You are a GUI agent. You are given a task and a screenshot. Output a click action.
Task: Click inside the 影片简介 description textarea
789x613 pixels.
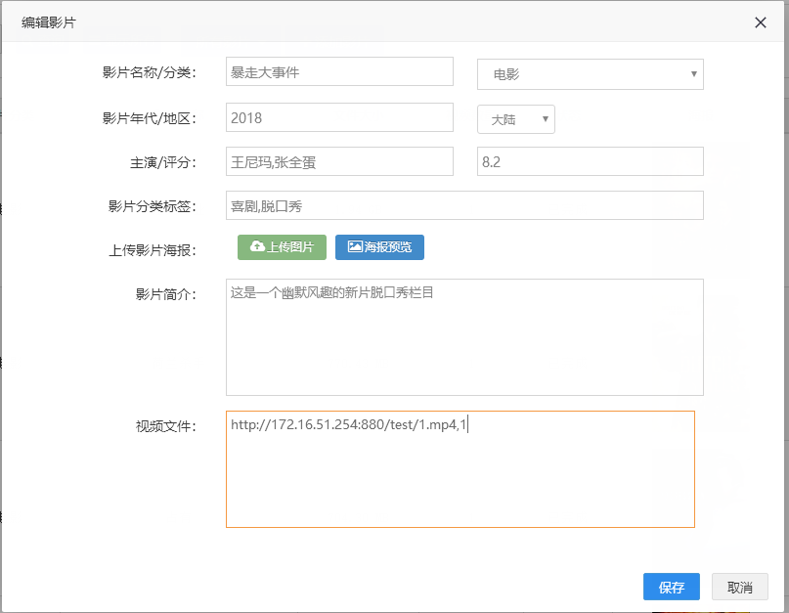(x=464, y=337)
